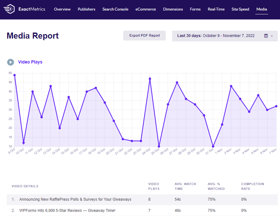
Task: Click the 27 Oct data point
Action: coord(177,82)
